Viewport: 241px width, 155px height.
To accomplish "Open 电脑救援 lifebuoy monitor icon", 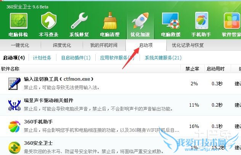I will pyautogui.click(x=170, y=21).
